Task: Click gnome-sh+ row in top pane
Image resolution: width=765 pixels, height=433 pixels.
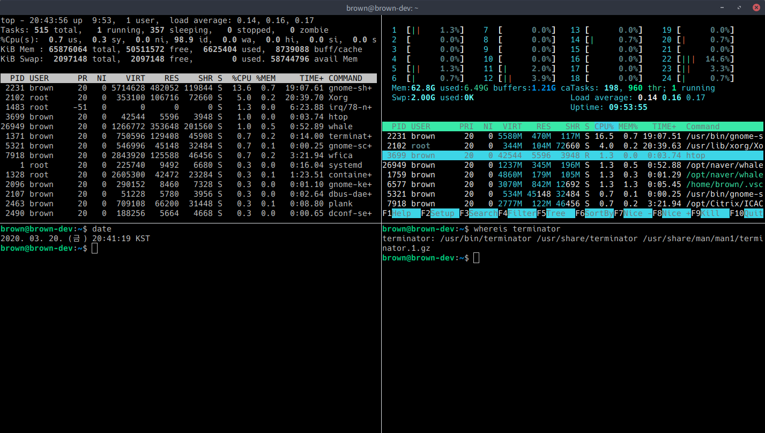Action: tap(189, 88)
